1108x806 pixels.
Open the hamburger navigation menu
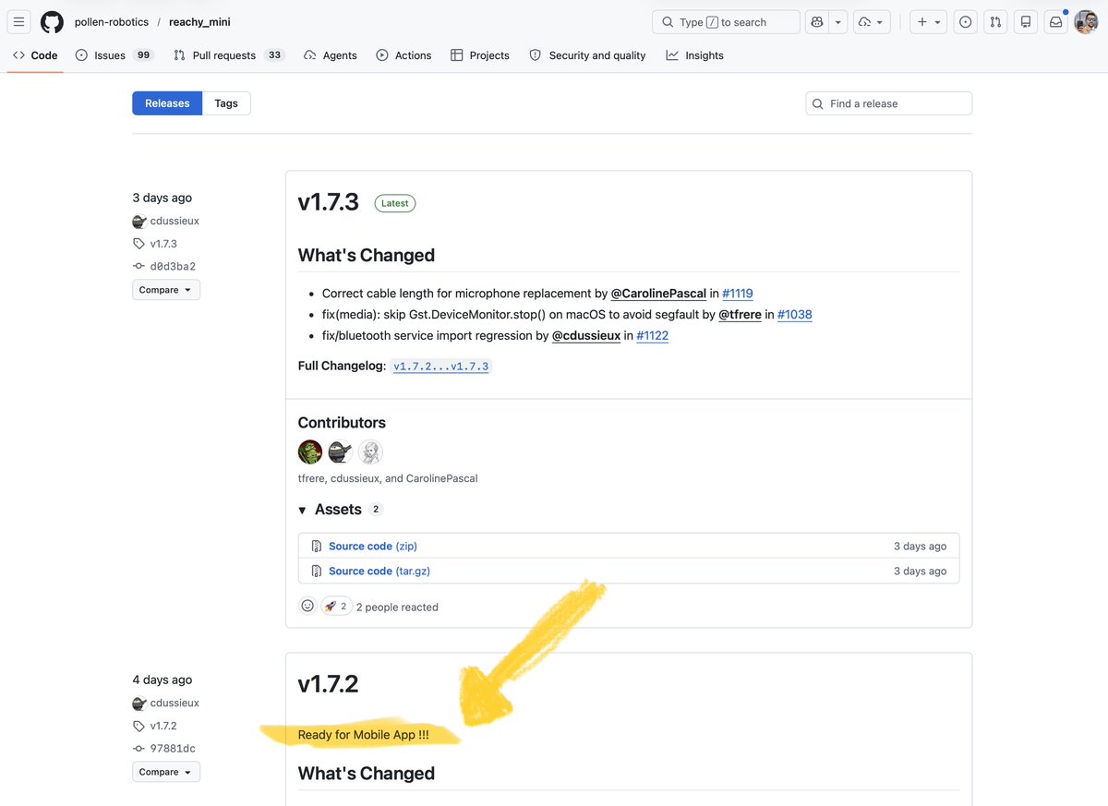(19, 22)
